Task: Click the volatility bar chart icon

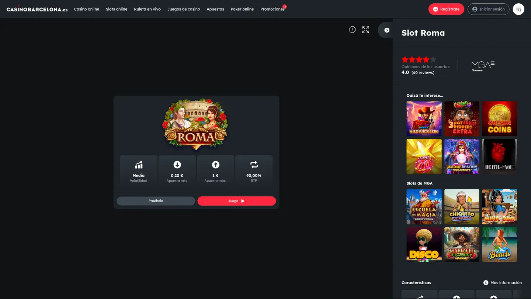Action: tap(139, 165)
